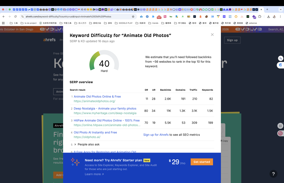The image size is (284, 183).
Task: Open the dark chart-line extension icon
Action: click(x=195, y=17)
